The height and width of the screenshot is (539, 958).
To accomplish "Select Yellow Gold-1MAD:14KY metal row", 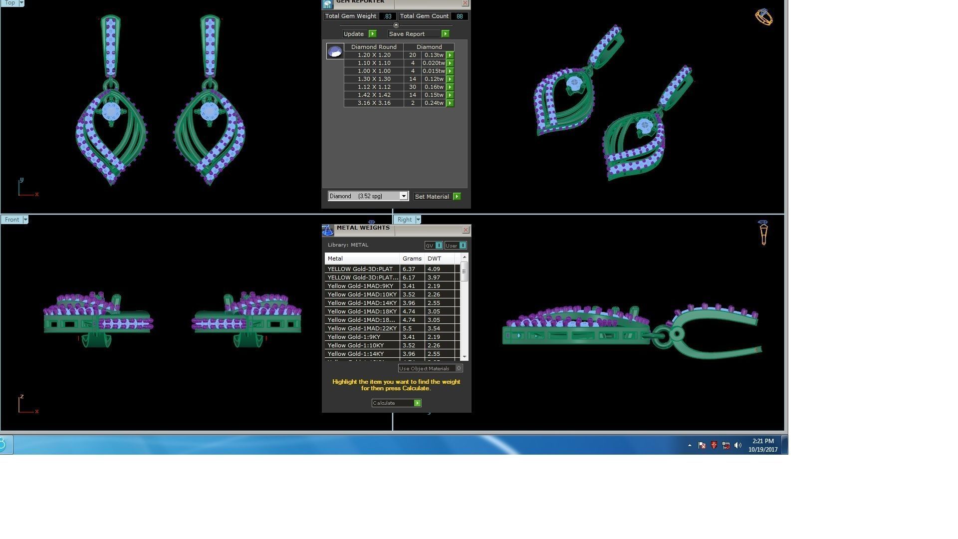I will pyautogui.click(x=362, y=303).
